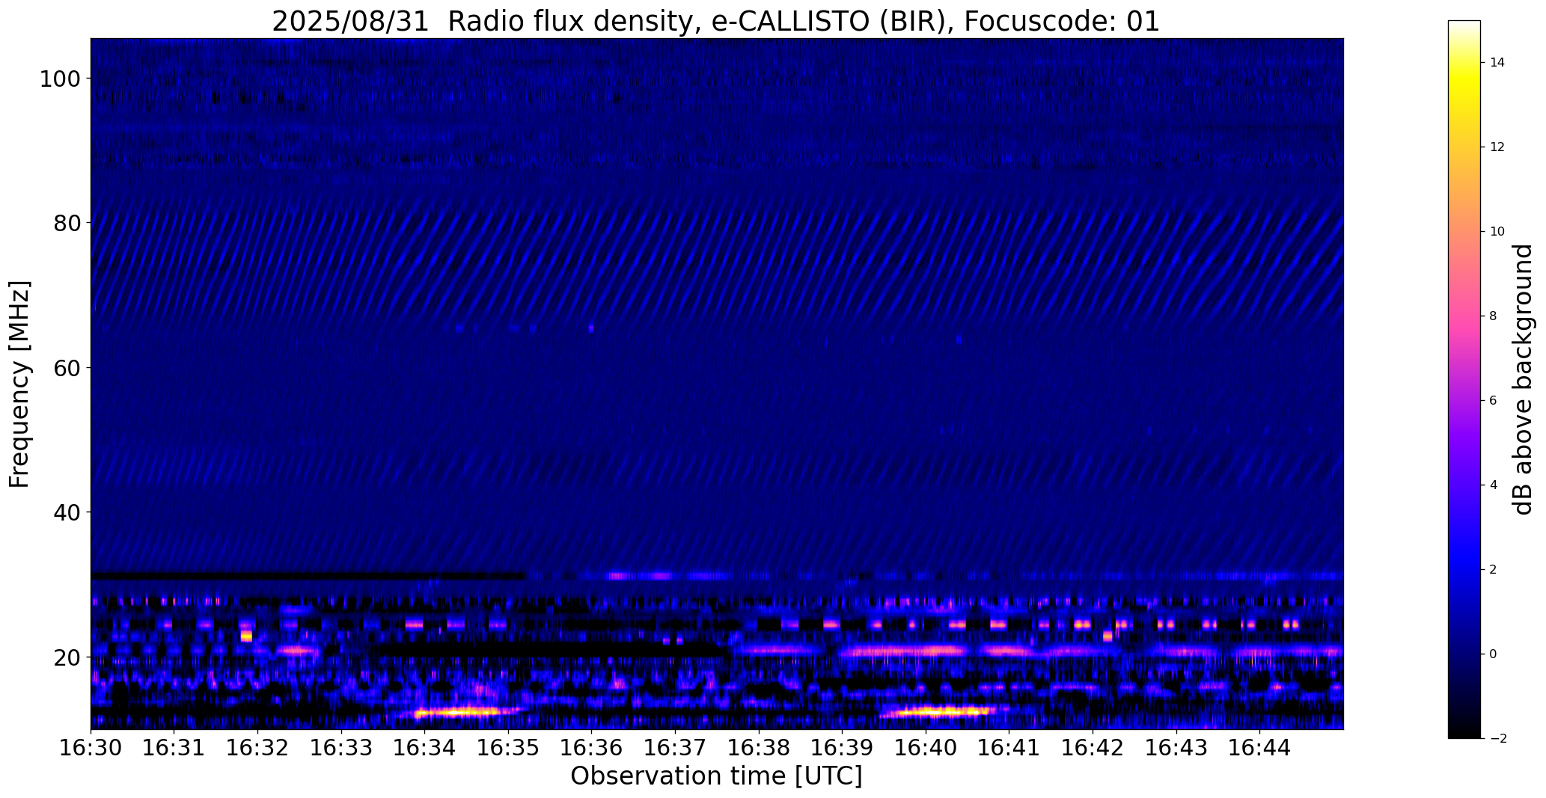
Task: Click the black horizontal band at 31 MHz
Action: point(308,576)
